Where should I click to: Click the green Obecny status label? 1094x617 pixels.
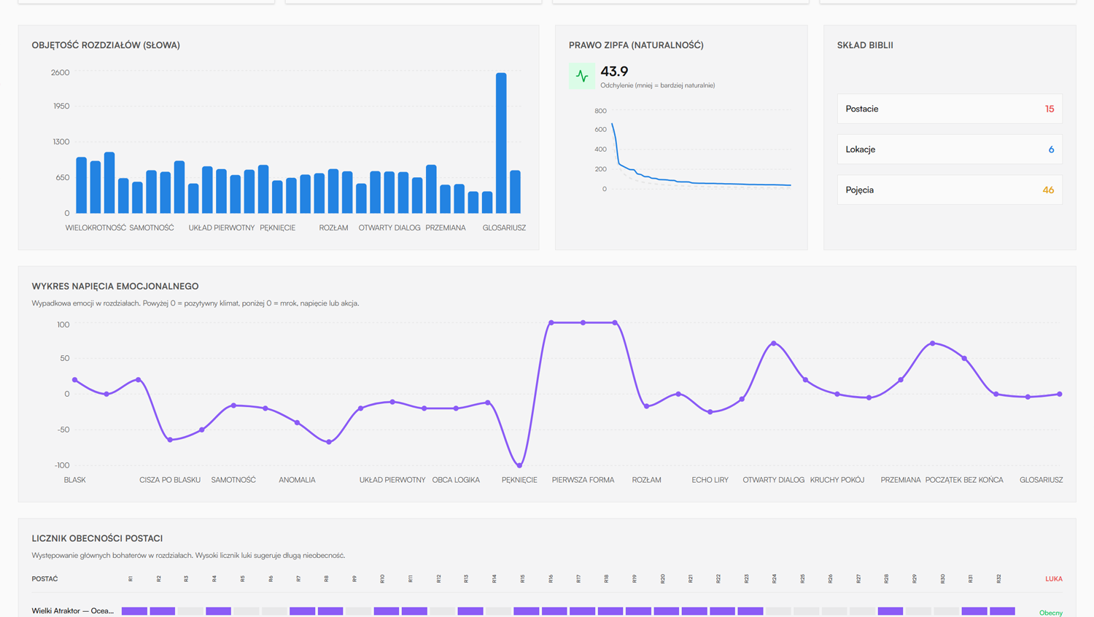(1051, 613)
